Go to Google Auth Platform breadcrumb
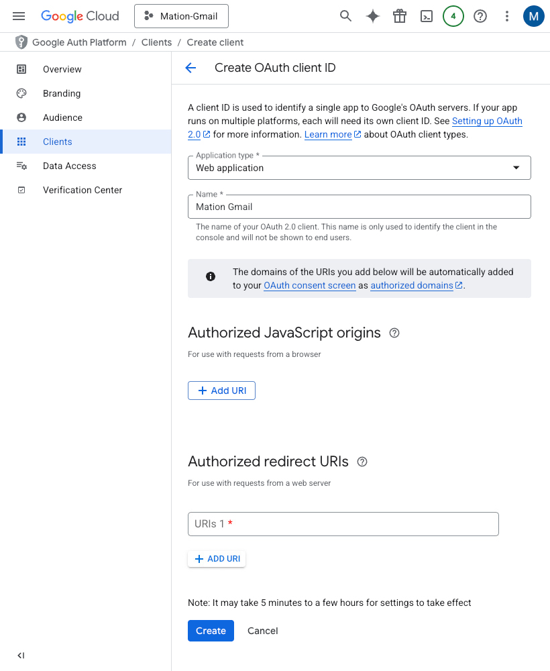 click(x=80, y=42)
